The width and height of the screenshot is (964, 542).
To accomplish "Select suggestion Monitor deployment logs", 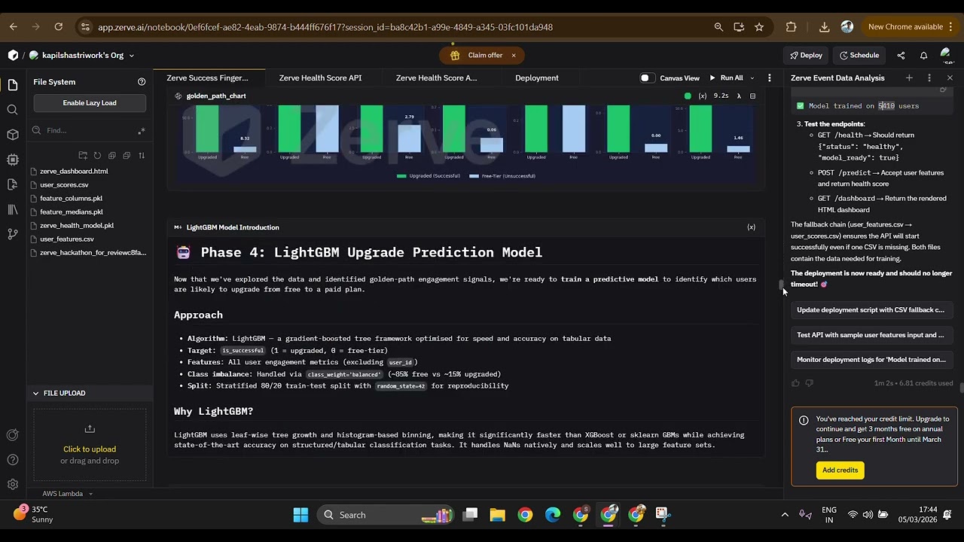I will point(870,360).
